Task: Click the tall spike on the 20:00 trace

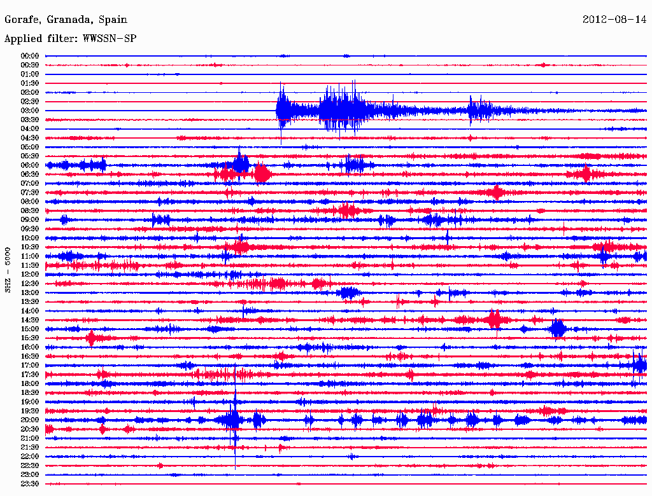Action: [235, 418]
